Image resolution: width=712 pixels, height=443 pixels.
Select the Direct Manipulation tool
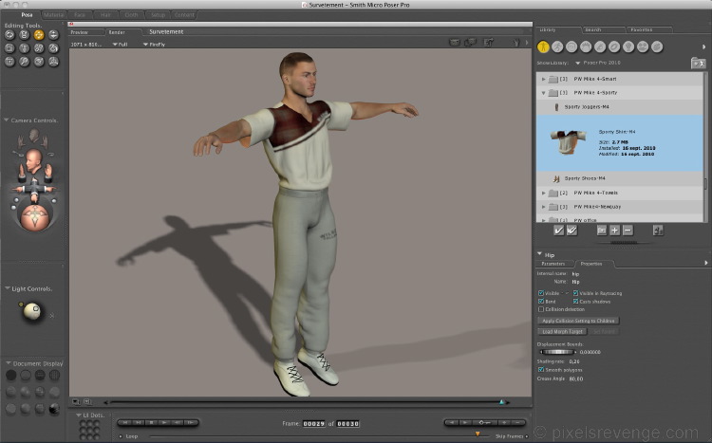[x=53, y=62]
